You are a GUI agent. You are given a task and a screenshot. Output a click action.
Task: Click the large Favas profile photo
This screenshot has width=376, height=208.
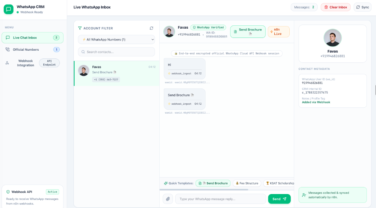click(333, 37)
